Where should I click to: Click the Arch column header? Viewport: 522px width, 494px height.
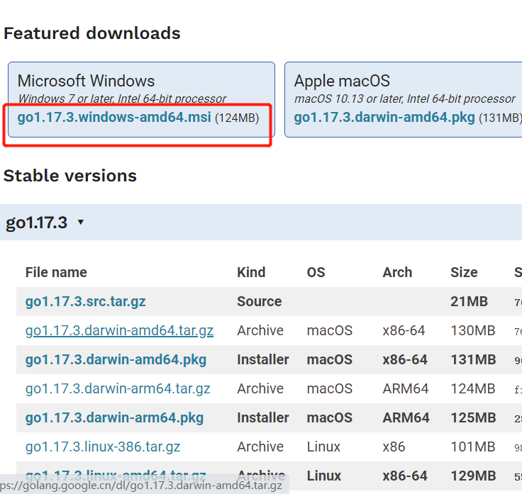[397, 272]
